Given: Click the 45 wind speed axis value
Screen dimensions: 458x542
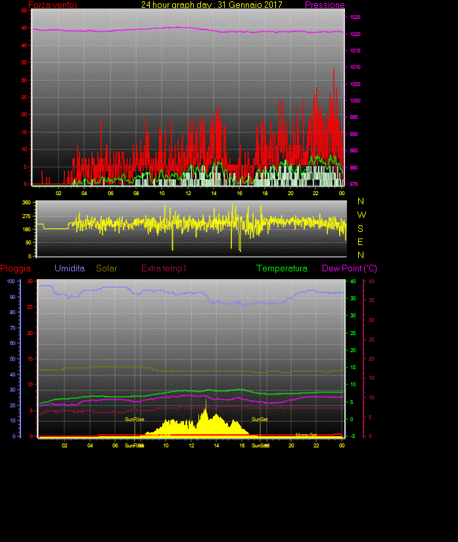Looking at the screenshot, I should (x=24, y=28).
